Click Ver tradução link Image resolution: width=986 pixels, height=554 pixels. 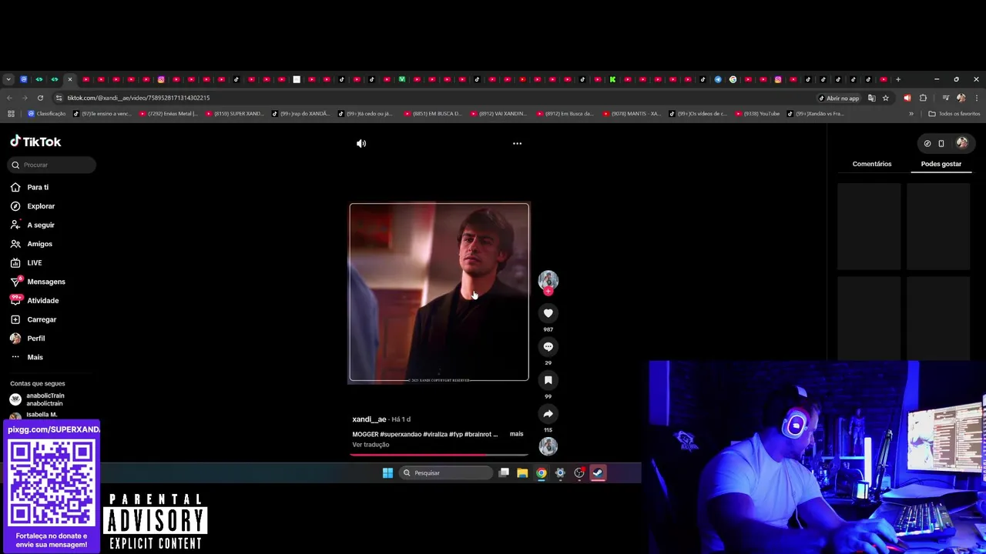pyautogui.click(x=371, y=445)
